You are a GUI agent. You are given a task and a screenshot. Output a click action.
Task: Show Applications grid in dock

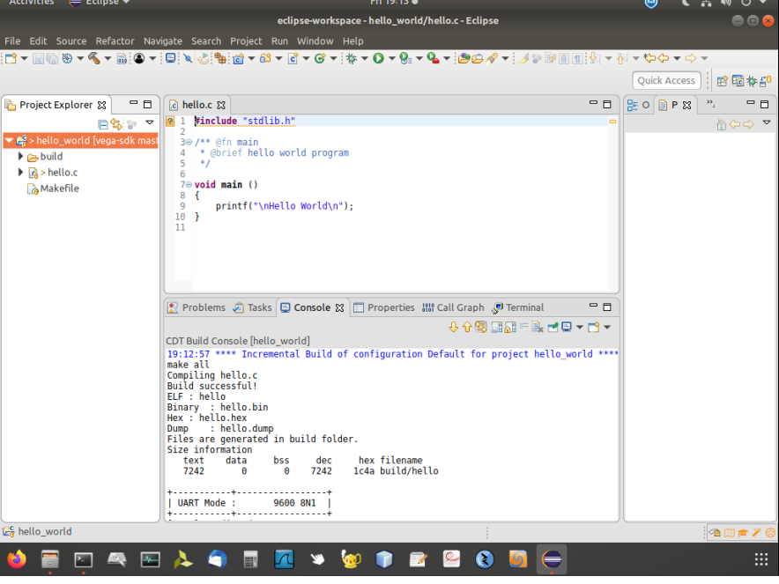(x=761, y=559)
